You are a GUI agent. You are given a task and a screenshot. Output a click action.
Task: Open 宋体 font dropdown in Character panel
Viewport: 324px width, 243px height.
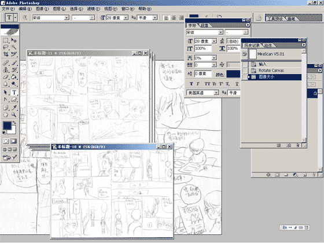tap(220, 32)
